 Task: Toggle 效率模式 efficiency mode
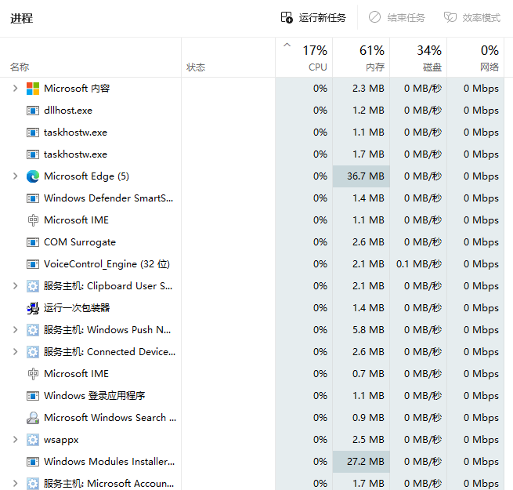pyautogui.click(x=471, y=17)
